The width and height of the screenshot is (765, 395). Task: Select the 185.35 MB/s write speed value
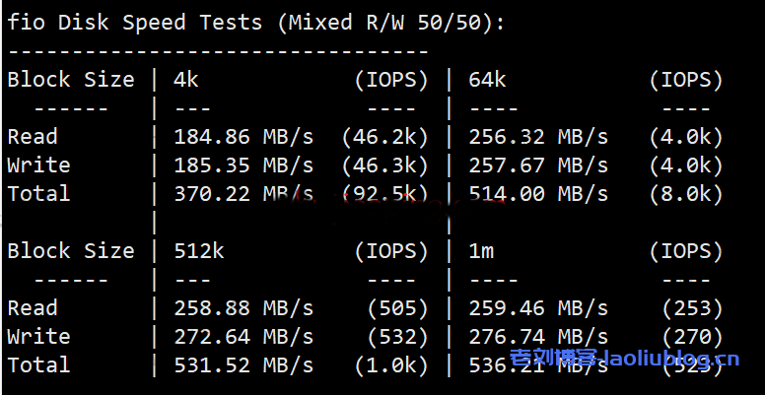click(x=243, y=165)
